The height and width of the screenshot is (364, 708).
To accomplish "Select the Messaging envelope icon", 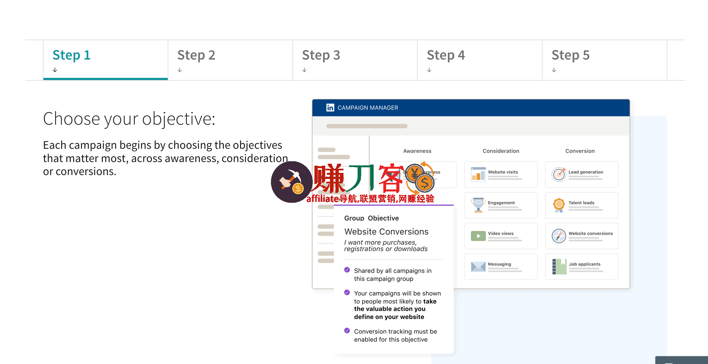I will point(478,267).
